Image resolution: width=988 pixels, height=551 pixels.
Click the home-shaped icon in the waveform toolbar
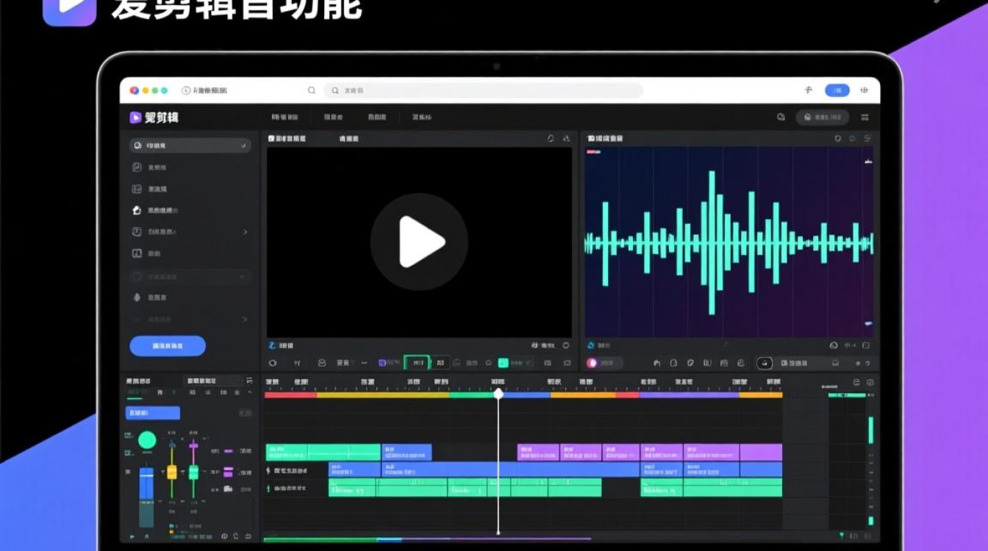pyautogui.click(x=656, y=363)
